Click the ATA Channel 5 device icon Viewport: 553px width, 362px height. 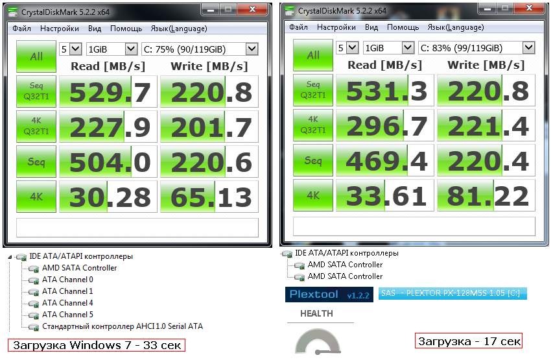(34, 315)
